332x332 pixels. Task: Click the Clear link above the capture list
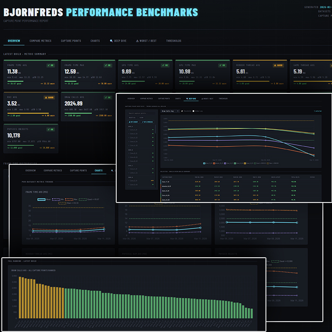point(141,118)
